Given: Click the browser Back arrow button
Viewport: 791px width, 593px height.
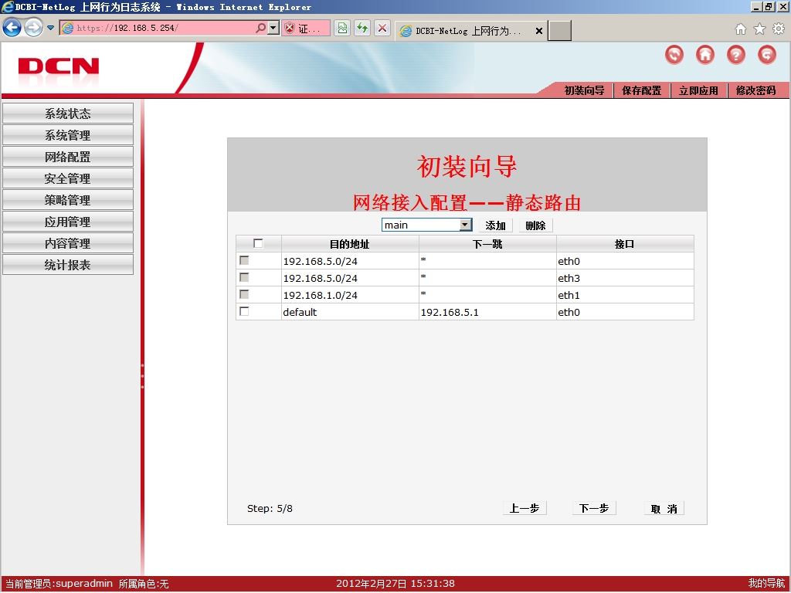Looking at the screenshot, I should tap(12, 27).
